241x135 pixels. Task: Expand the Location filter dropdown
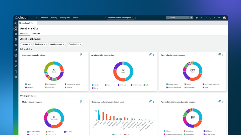click(26, 44)
